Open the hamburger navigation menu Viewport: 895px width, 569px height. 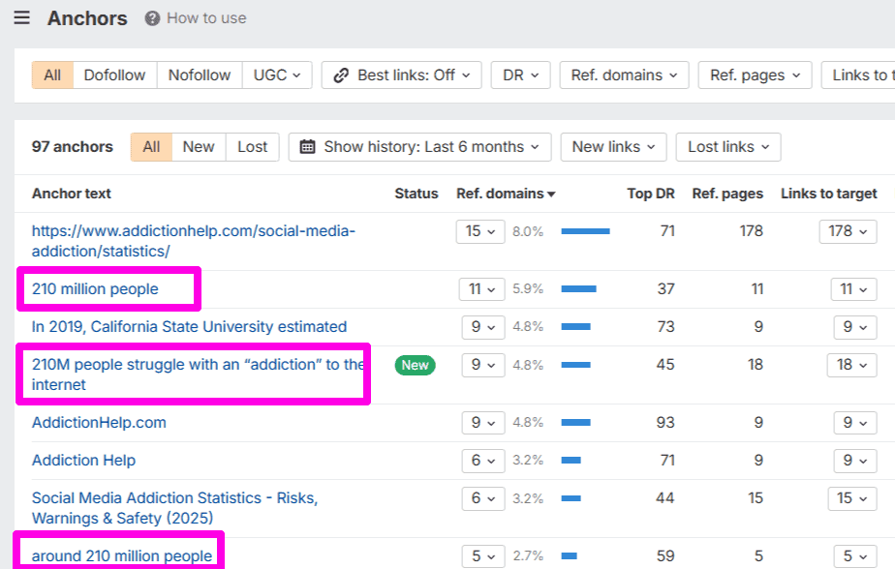pyautogui.click(x=21, y=17)
